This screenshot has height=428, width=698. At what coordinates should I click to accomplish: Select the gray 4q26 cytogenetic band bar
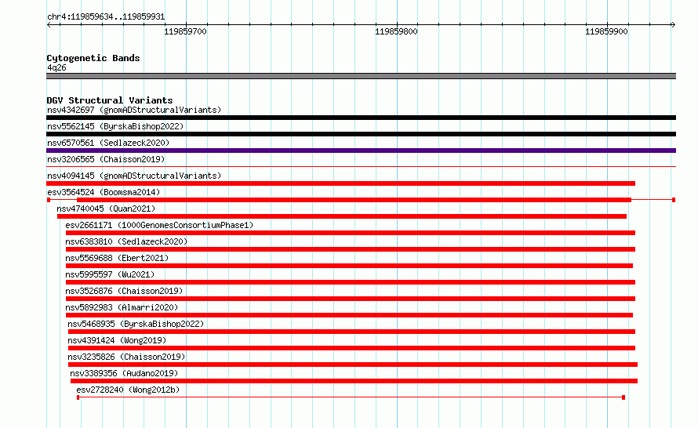(361, 76)
